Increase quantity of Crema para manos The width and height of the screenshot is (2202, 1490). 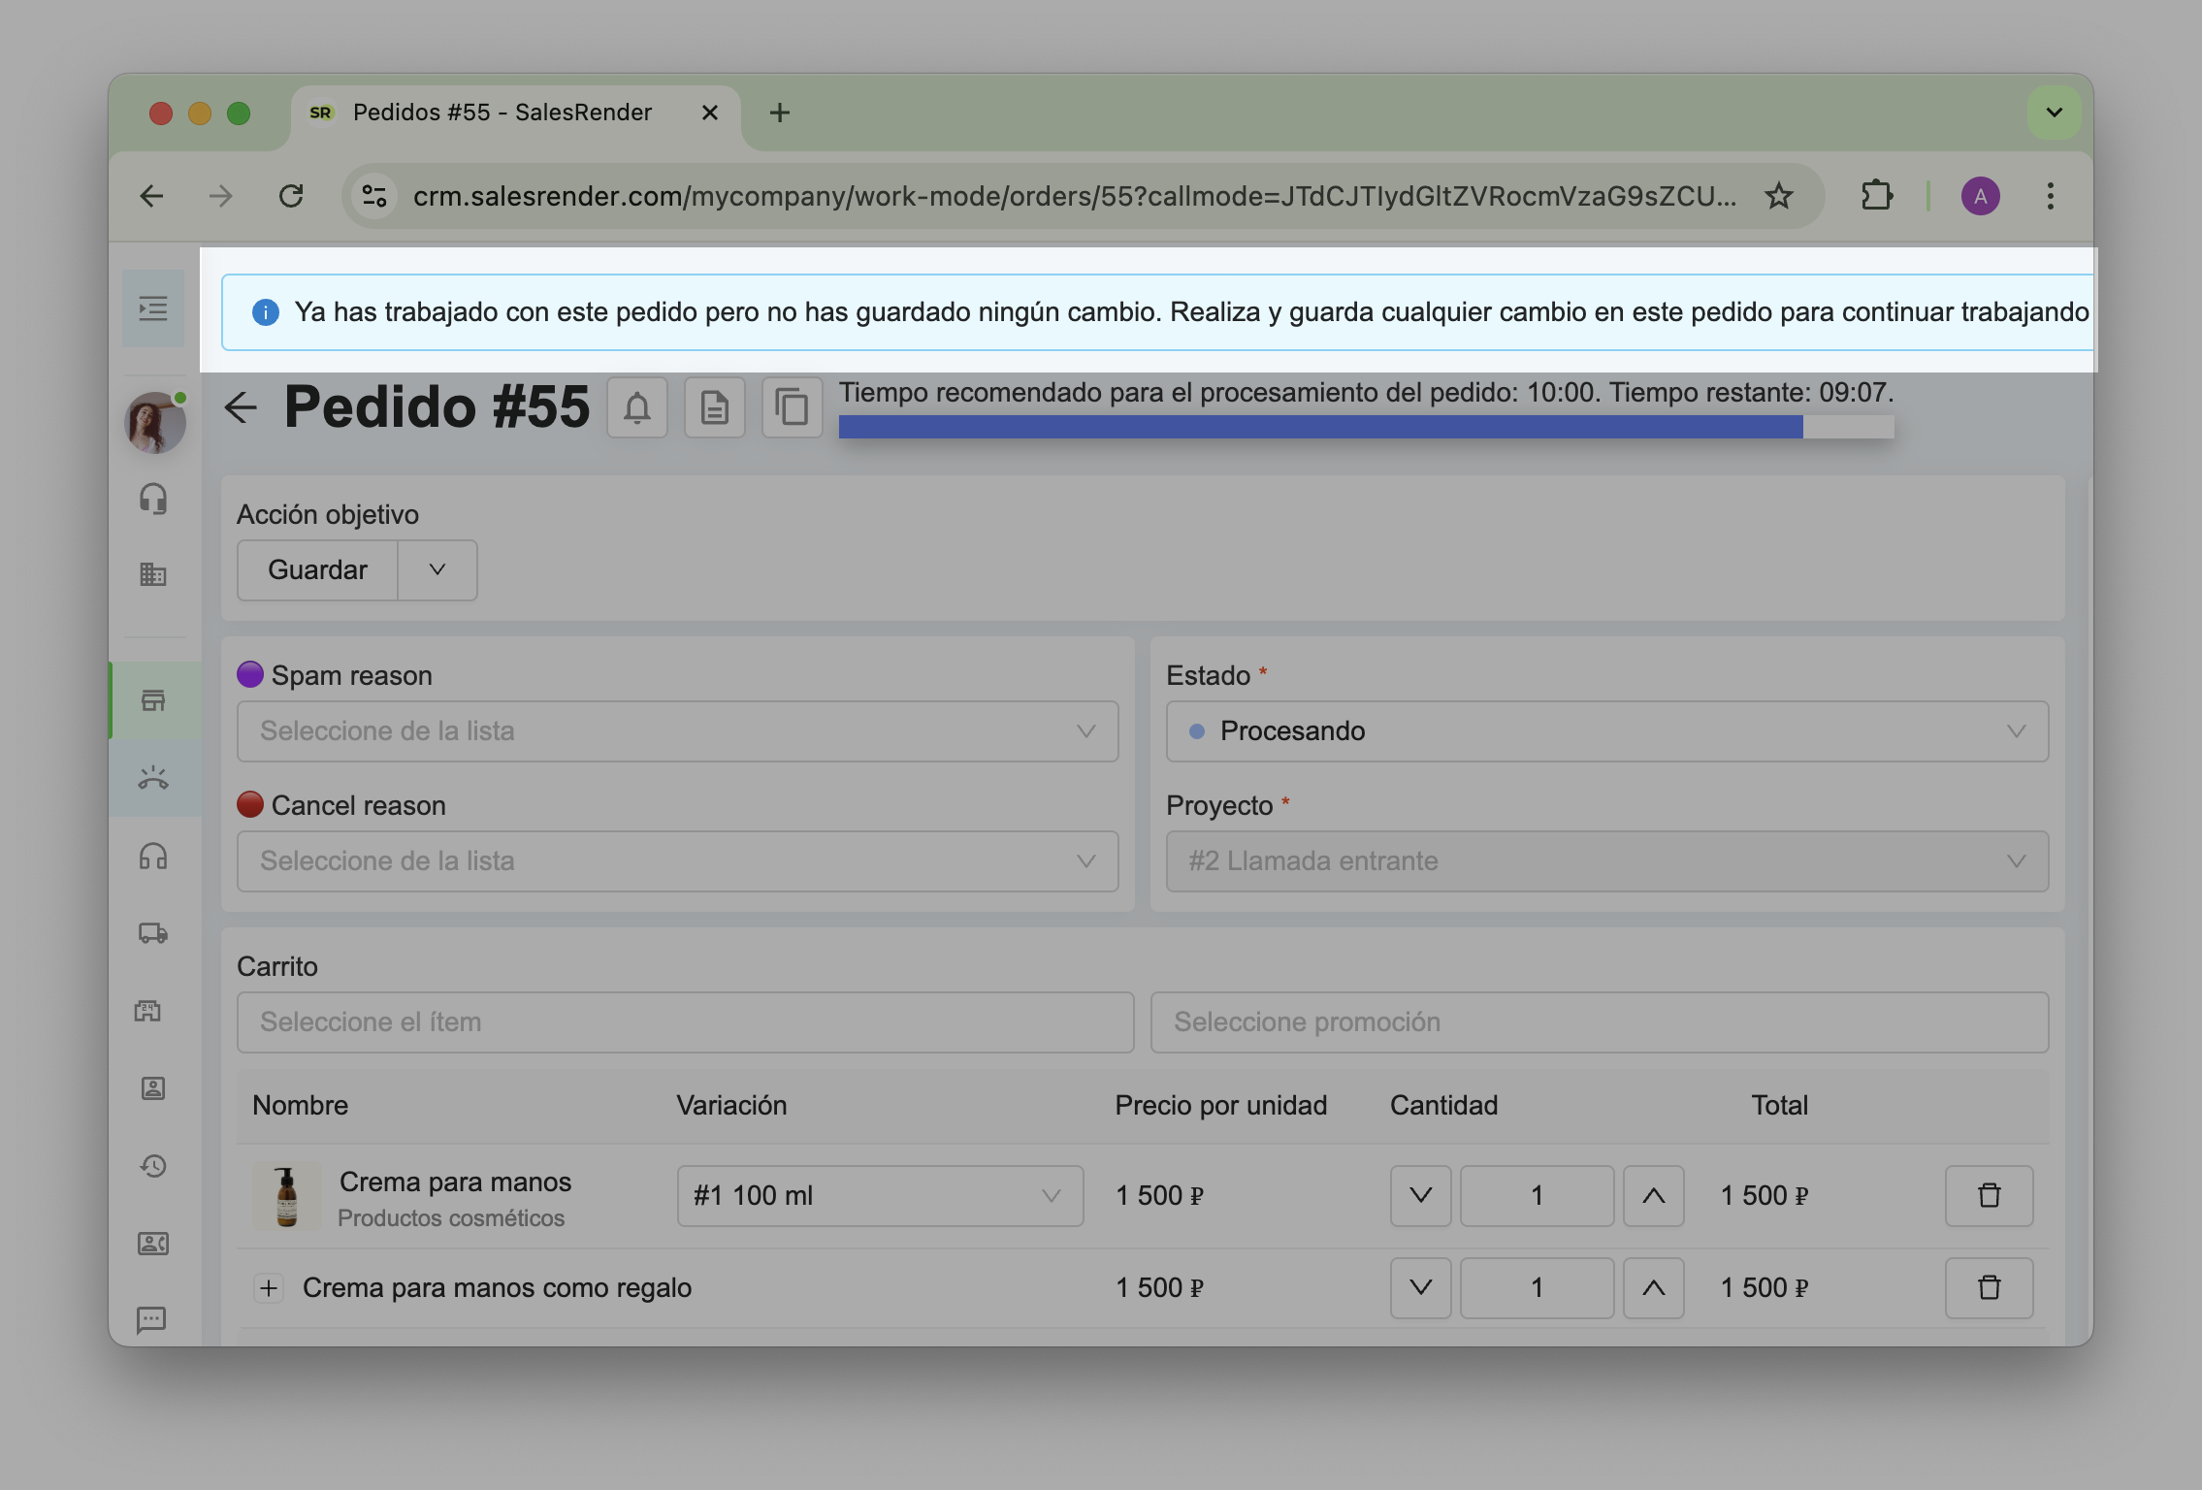click(1653, 1195)
